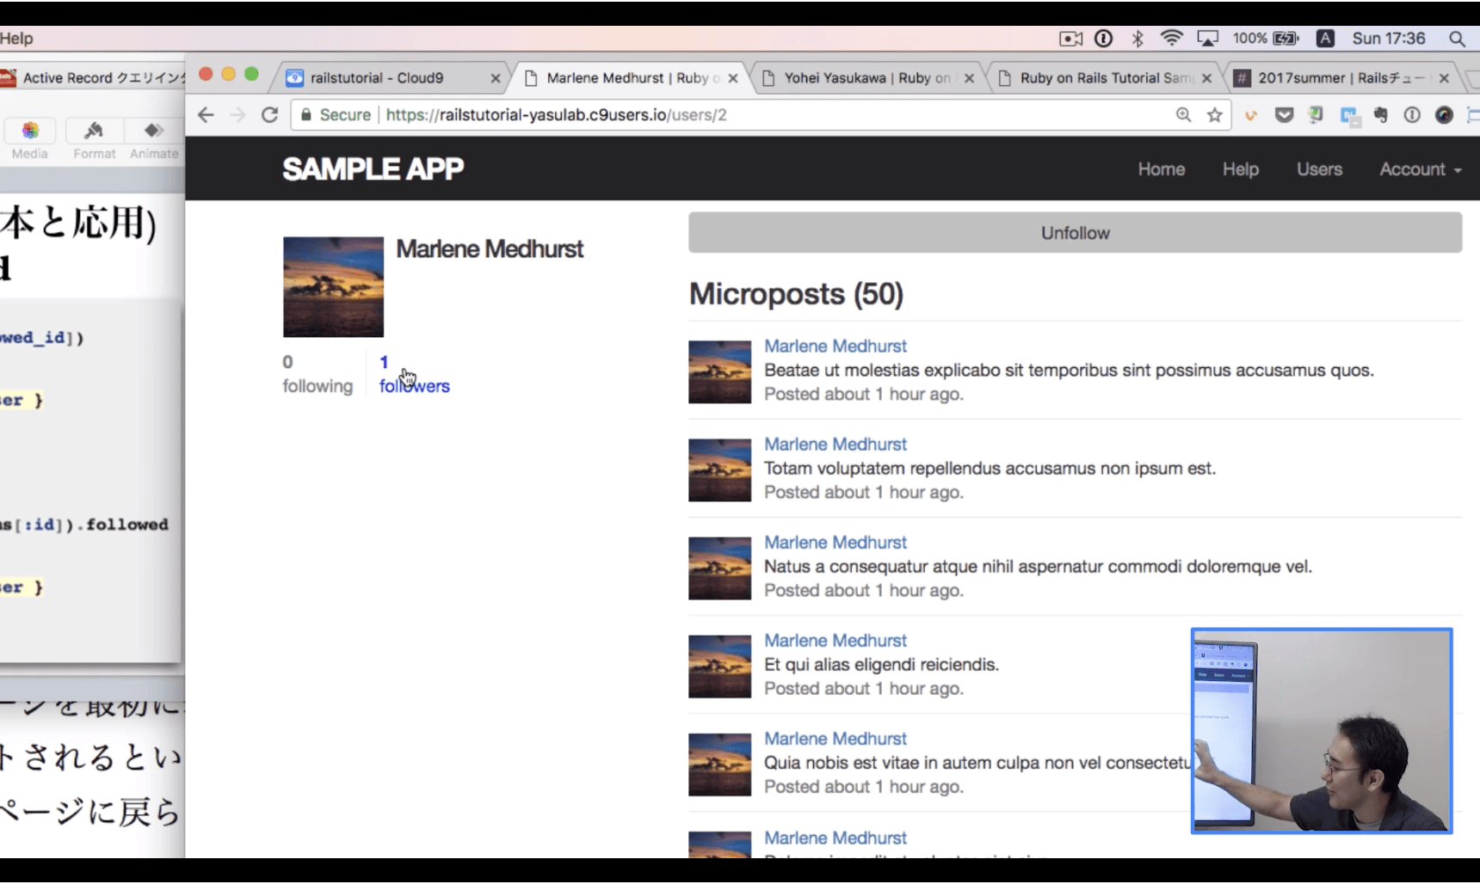The image size is (1480, 884).
Task: Click Marlene Medhurst's large profile picture
Action: (333, 287)
